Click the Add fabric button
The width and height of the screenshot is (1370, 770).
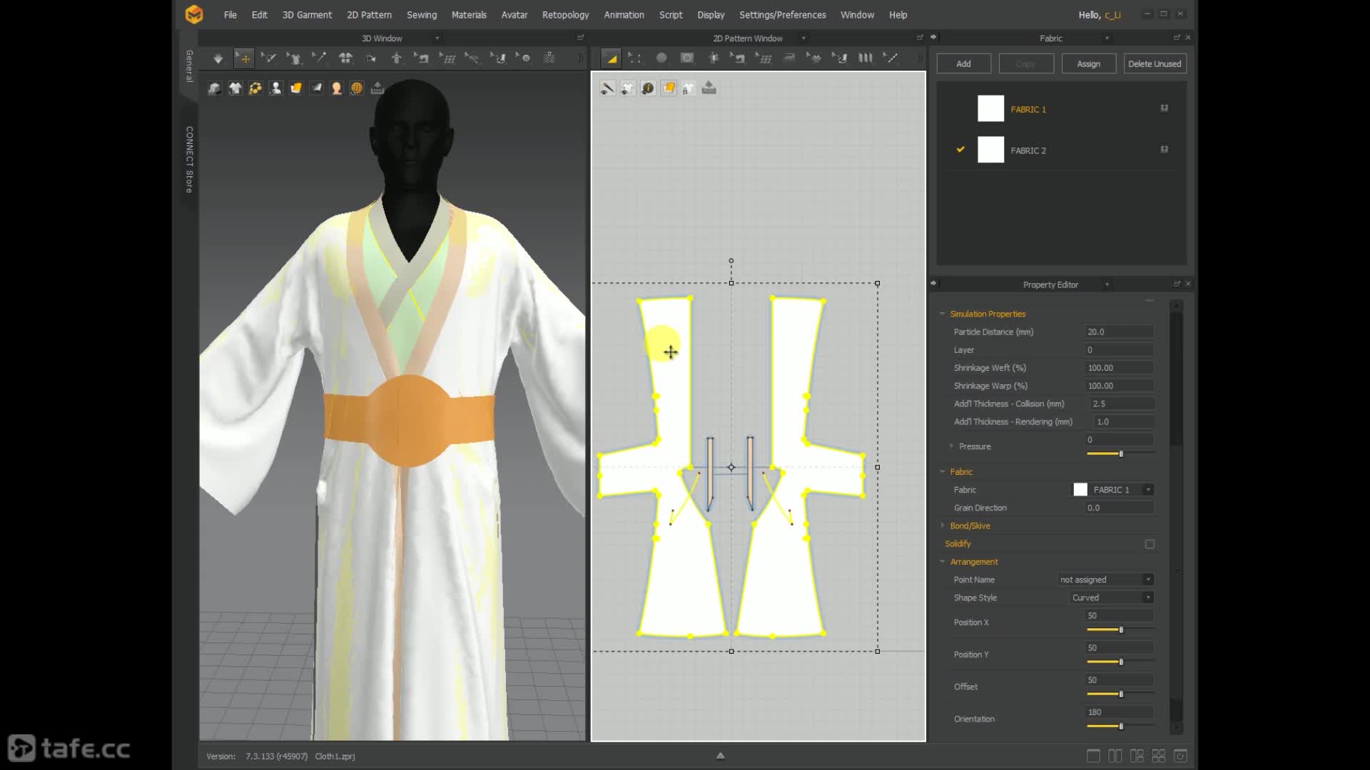tap(963, 63)
